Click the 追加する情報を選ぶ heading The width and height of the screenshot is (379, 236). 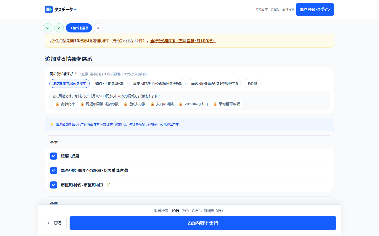(x=68, y=59)
